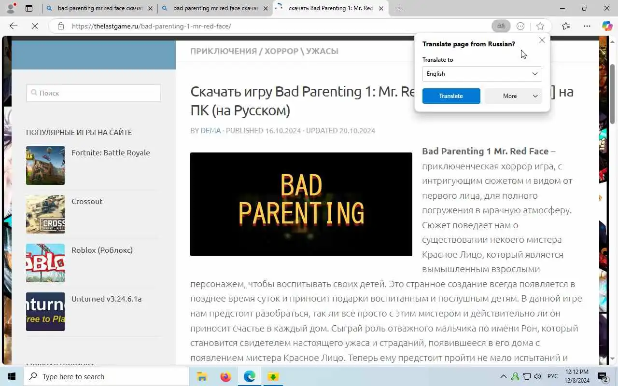Click the Roblox thumbnail image
618x386 pixels.
tap(45, 263)
